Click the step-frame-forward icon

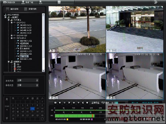point(83,103)
